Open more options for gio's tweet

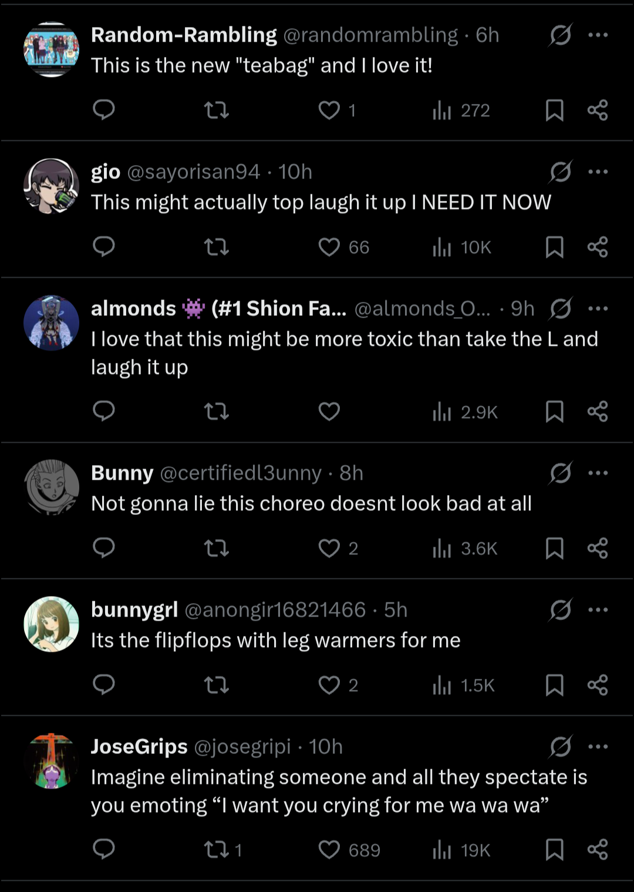[x=598, y=171]
